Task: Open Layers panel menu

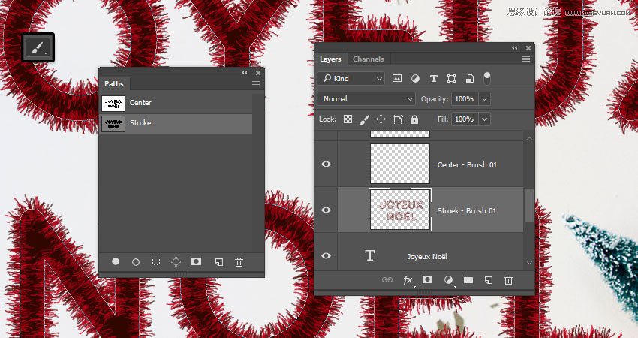Action: tap(526, 59)
